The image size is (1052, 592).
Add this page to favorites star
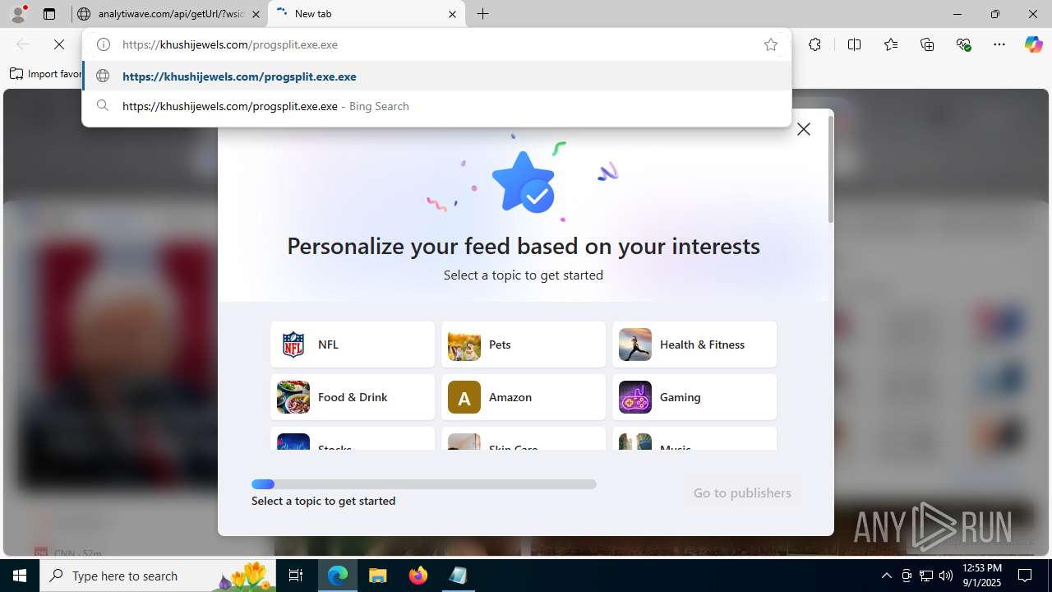[770, 44]
